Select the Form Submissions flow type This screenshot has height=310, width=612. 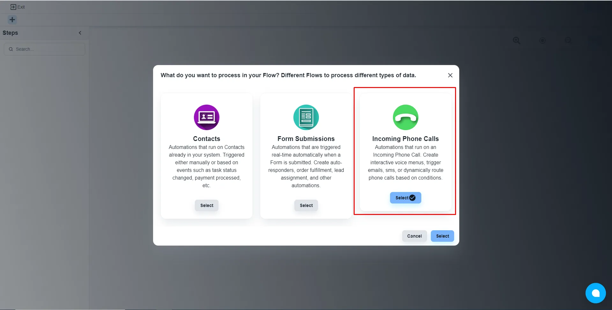coord(306,205)
